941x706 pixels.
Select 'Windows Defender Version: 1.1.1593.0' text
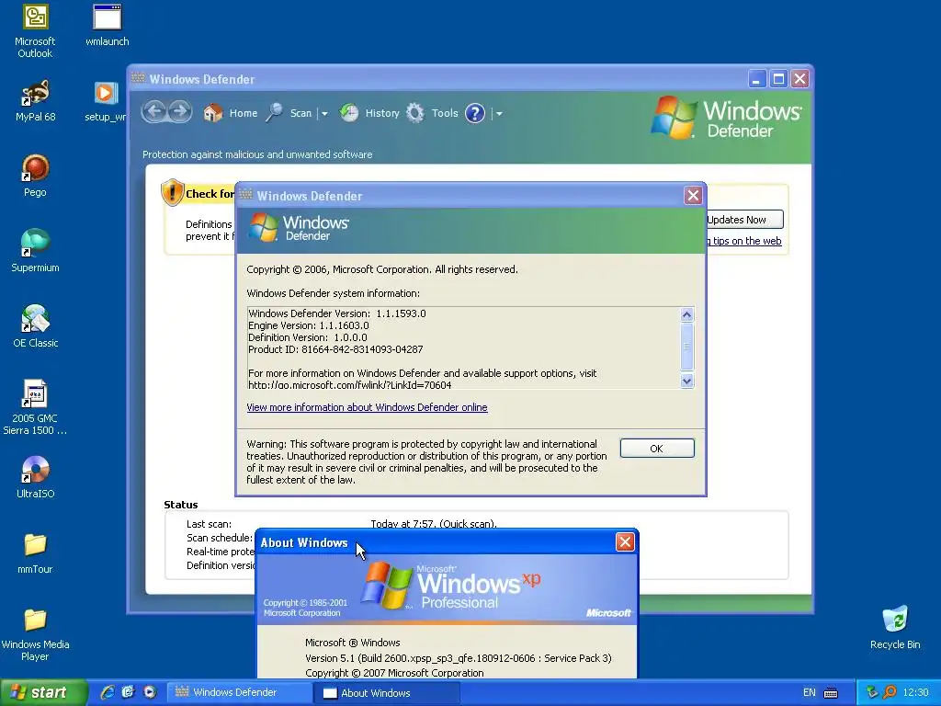(x=337, y=313)
